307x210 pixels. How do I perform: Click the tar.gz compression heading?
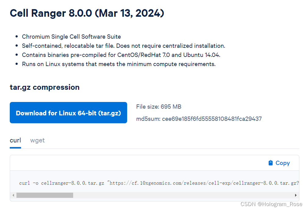click(45, 87)
